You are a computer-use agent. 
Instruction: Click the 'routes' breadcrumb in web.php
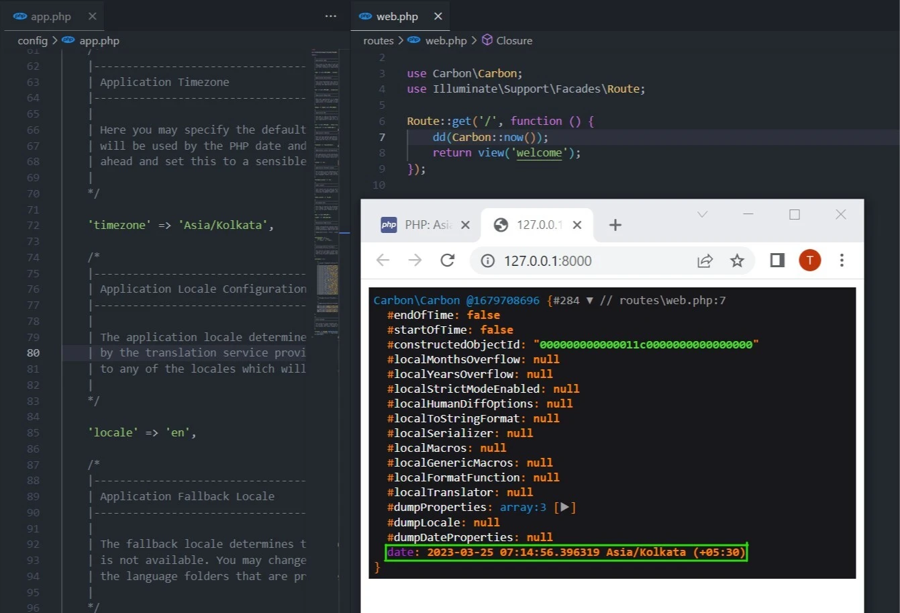point(379,40)
